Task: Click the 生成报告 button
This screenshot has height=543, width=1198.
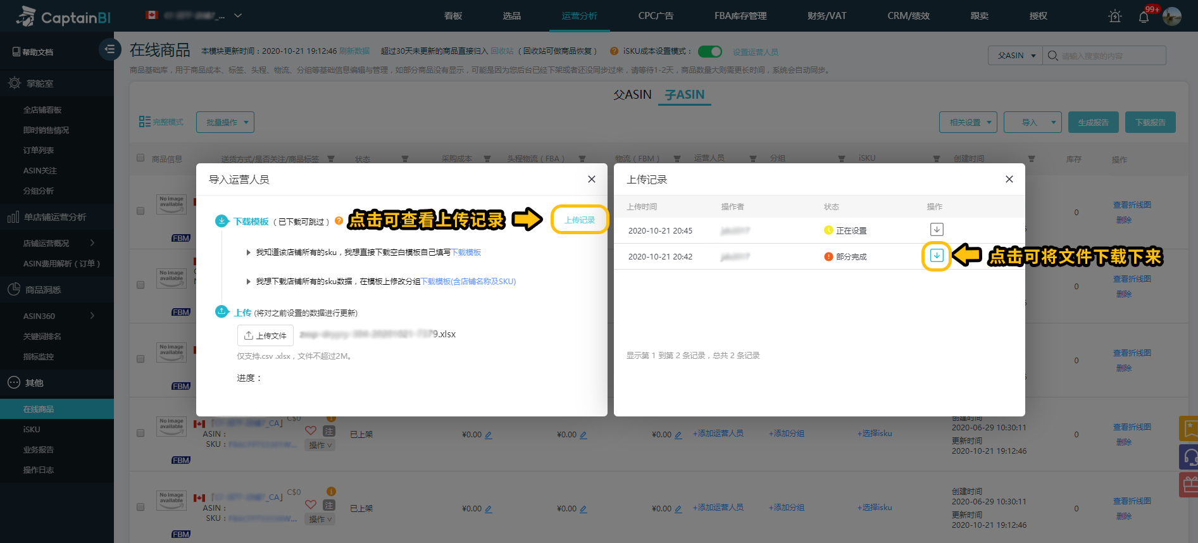Action: 1094,122
